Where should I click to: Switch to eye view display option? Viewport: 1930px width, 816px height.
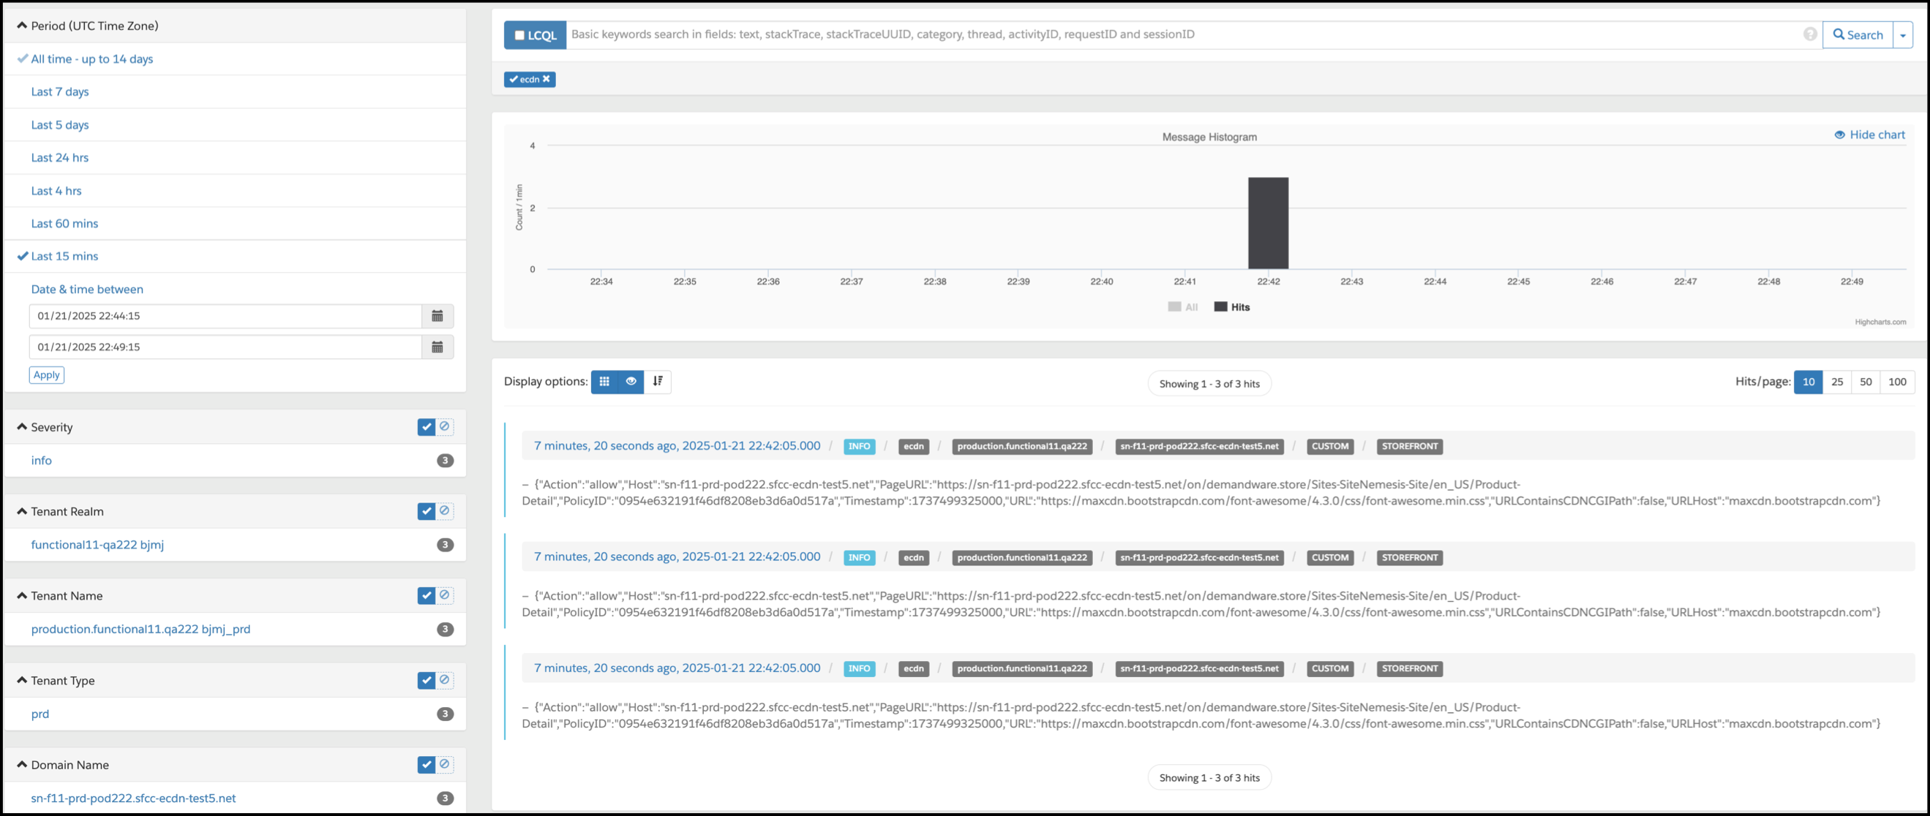click(x=631, y=382)
